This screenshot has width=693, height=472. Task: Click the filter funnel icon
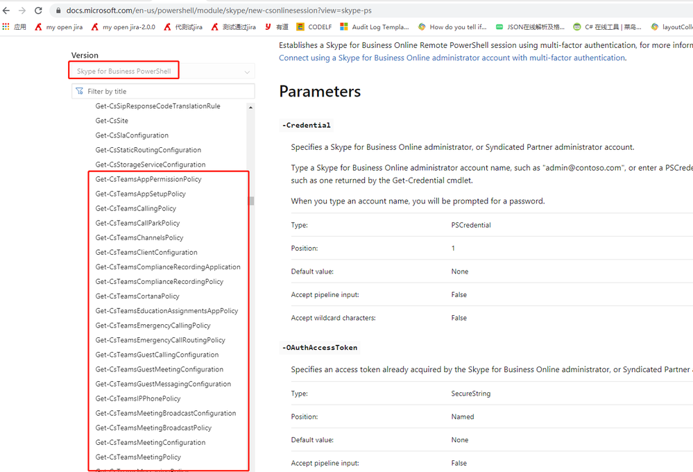(x=80, y=91)
